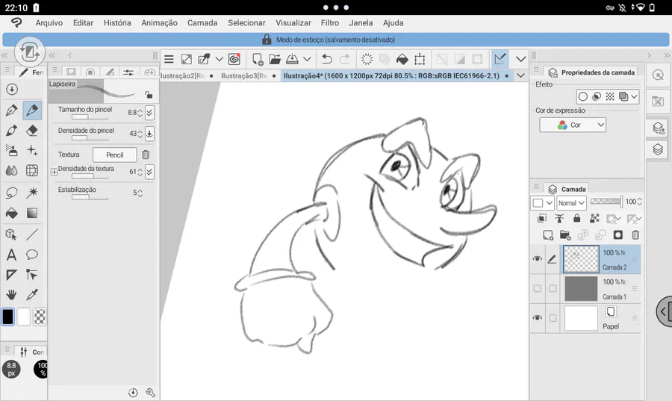Open the Arquivo menu
Image resolution: width=672 pixels, height=401 pixels.
tap(49, 22)
